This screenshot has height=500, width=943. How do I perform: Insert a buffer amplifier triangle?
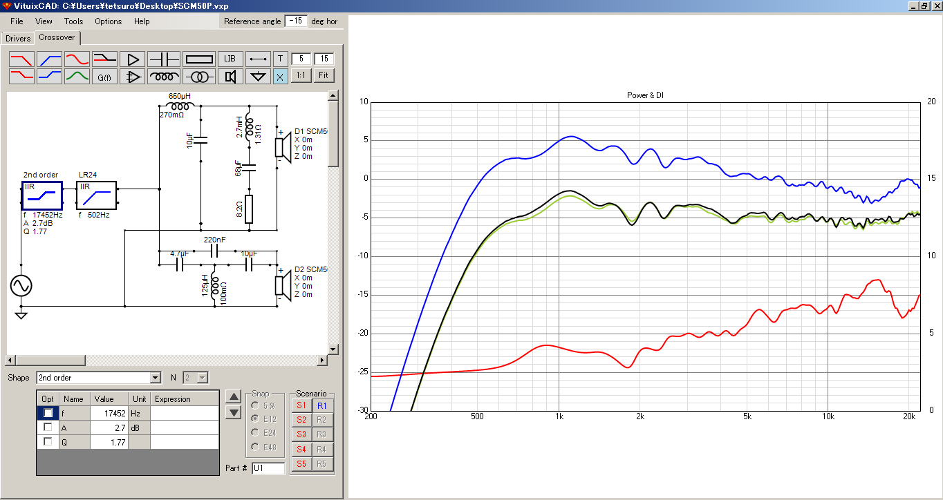point(132,59)
